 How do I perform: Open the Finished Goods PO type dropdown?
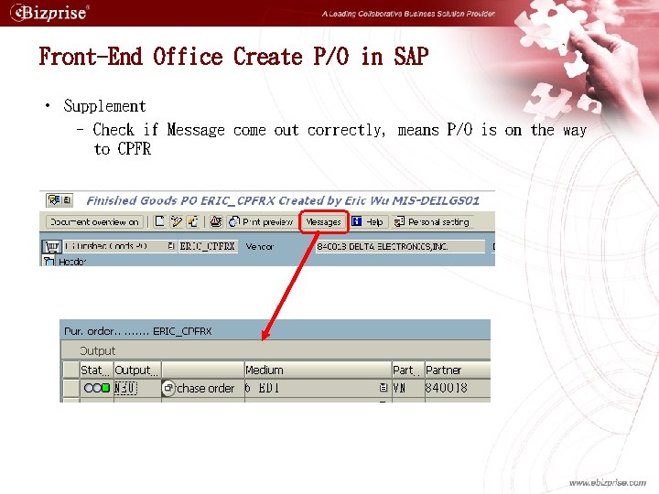171,246
